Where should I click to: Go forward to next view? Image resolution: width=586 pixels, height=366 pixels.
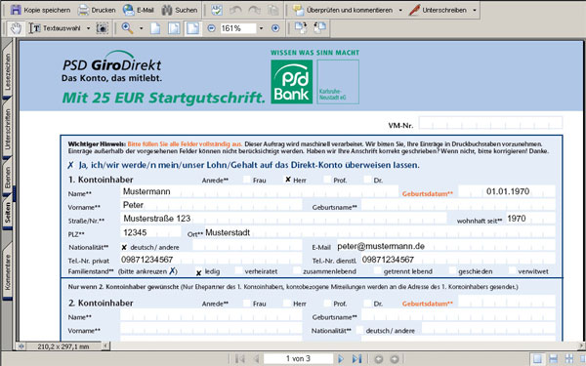click(x=395, y=359)
